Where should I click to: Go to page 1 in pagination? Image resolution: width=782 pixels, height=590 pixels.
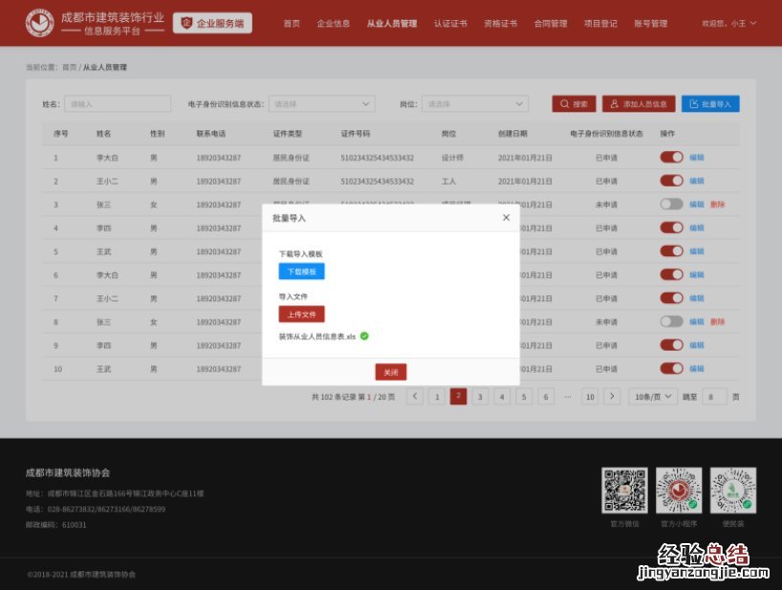[437, 397]
